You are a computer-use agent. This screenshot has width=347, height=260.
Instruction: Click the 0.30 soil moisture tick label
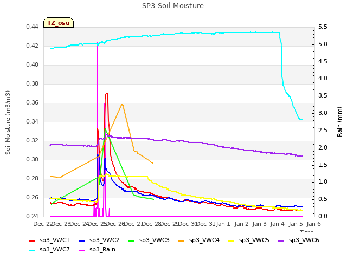coord(32,160)
